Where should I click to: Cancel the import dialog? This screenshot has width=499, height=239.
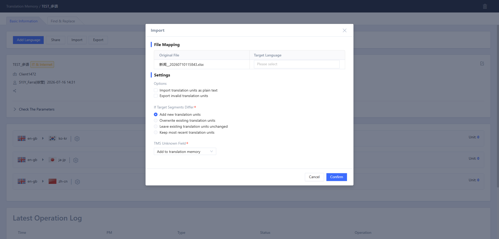314,177
